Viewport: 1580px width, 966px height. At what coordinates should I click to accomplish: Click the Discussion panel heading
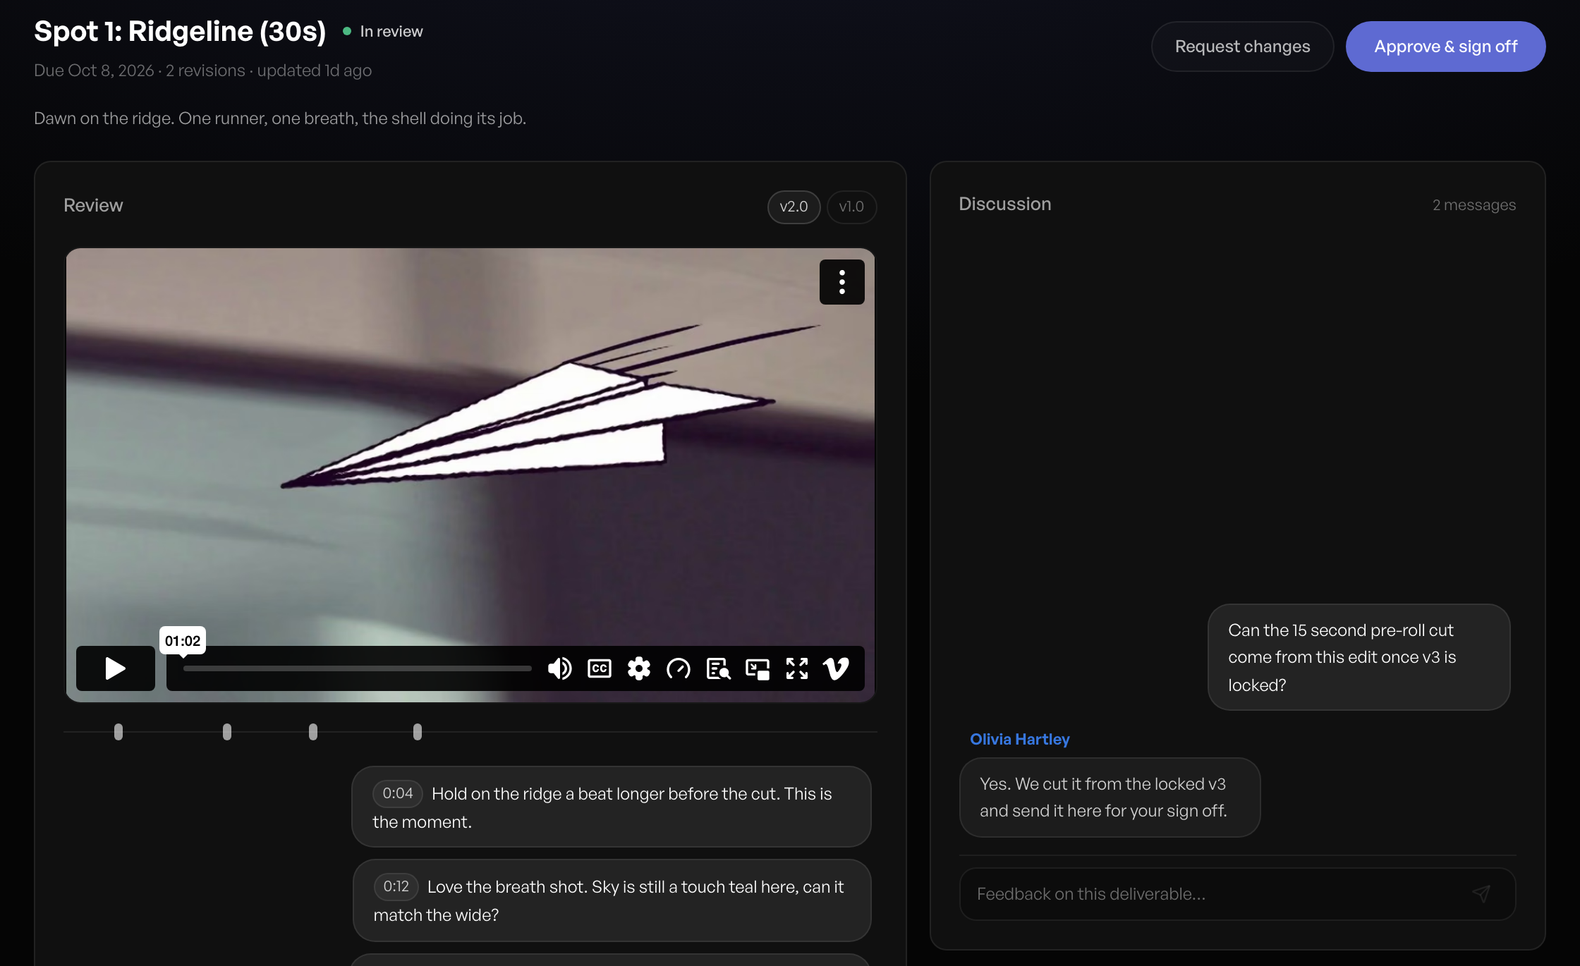(x=1005, y=204)
